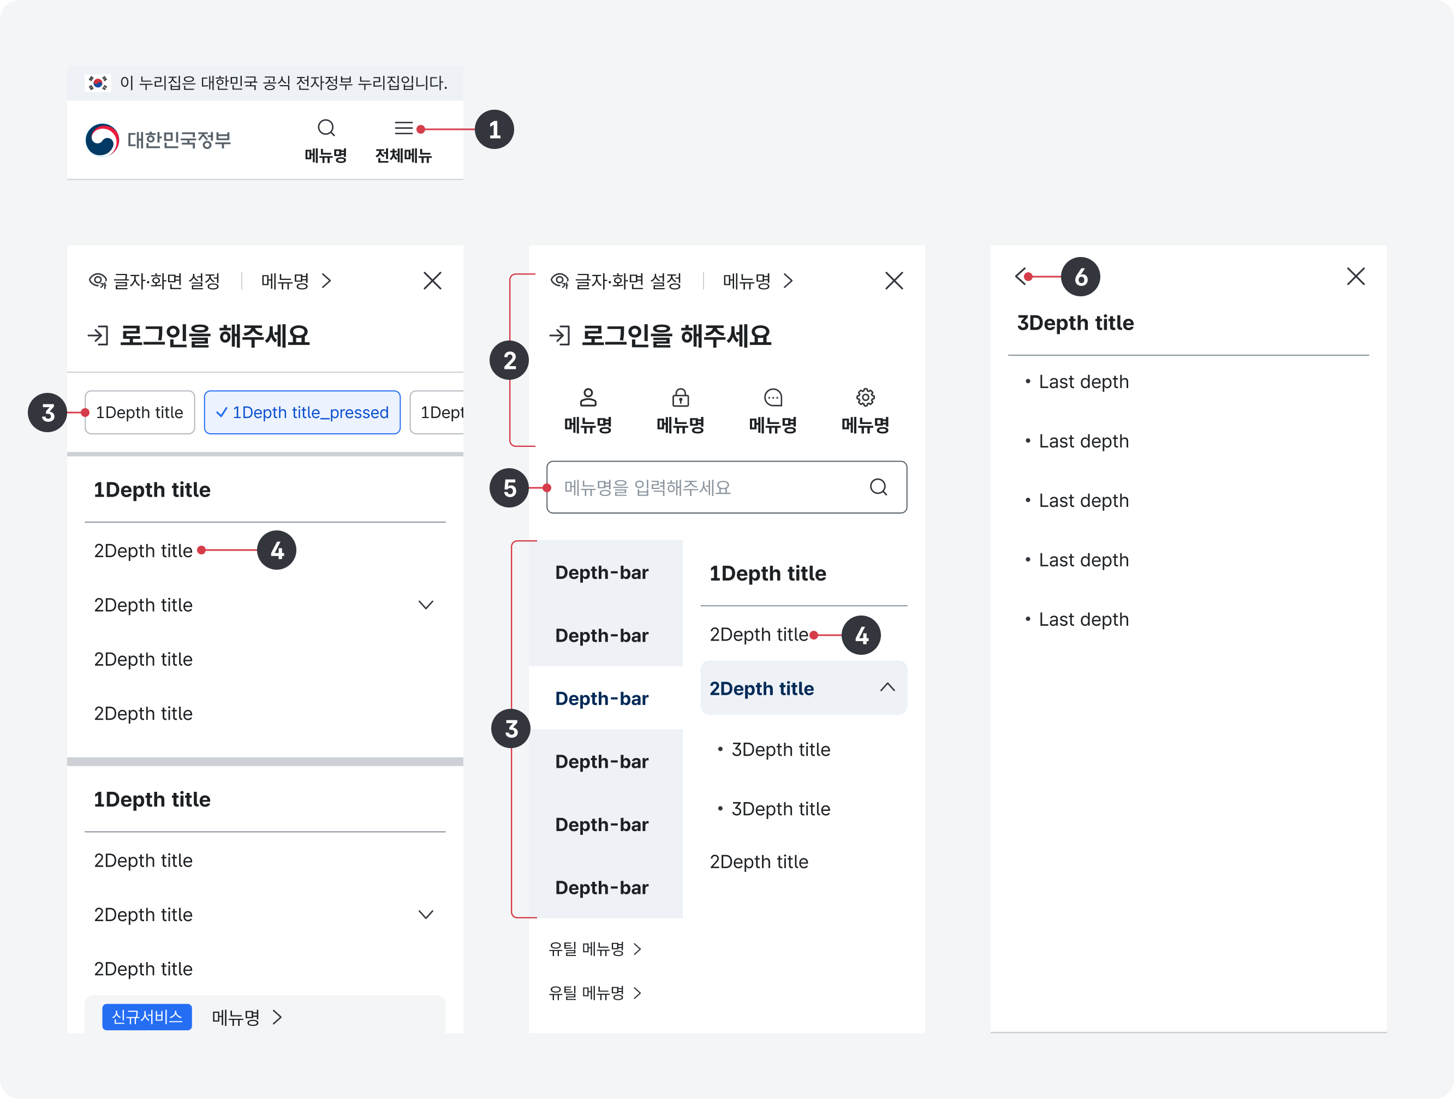This screenshot has height=1099, width=1454.
Task: Expand the 2Depth title chevron in lower left section
Action: (x=426, y=915)
